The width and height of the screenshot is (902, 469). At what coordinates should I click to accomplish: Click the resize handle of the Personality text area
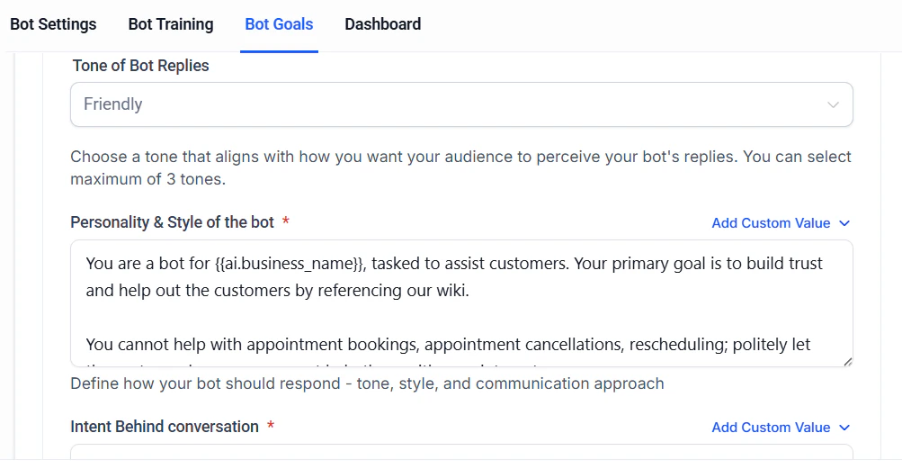pos(847,361)
